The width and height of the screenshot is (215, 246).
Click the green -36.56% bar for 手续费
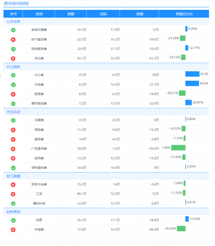pos(181,229)
